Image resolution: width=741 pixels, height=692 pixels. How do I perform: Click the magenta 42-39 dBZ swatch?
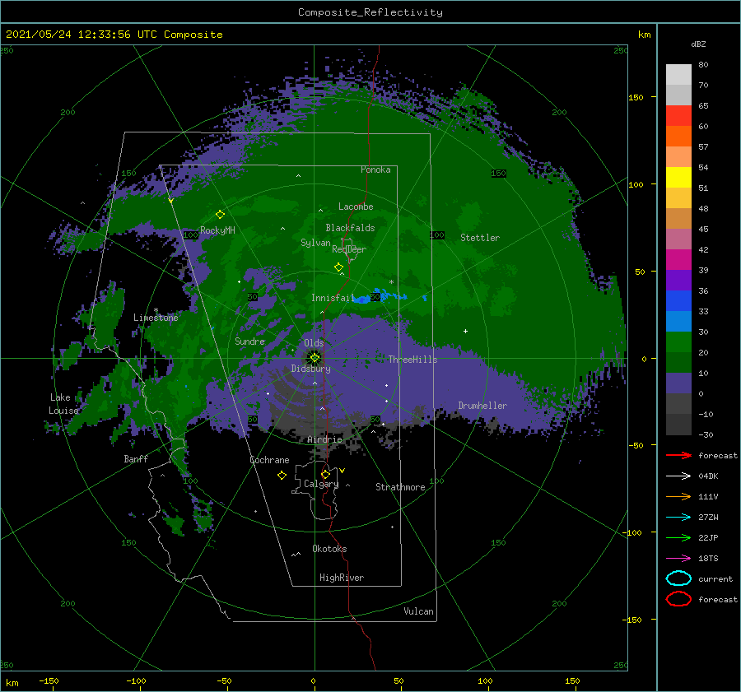point(678,260)
